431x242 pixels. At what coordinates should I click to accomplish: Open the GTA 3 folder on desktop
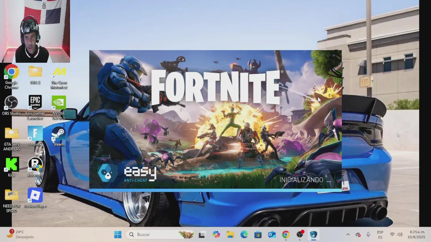(35, 75)
